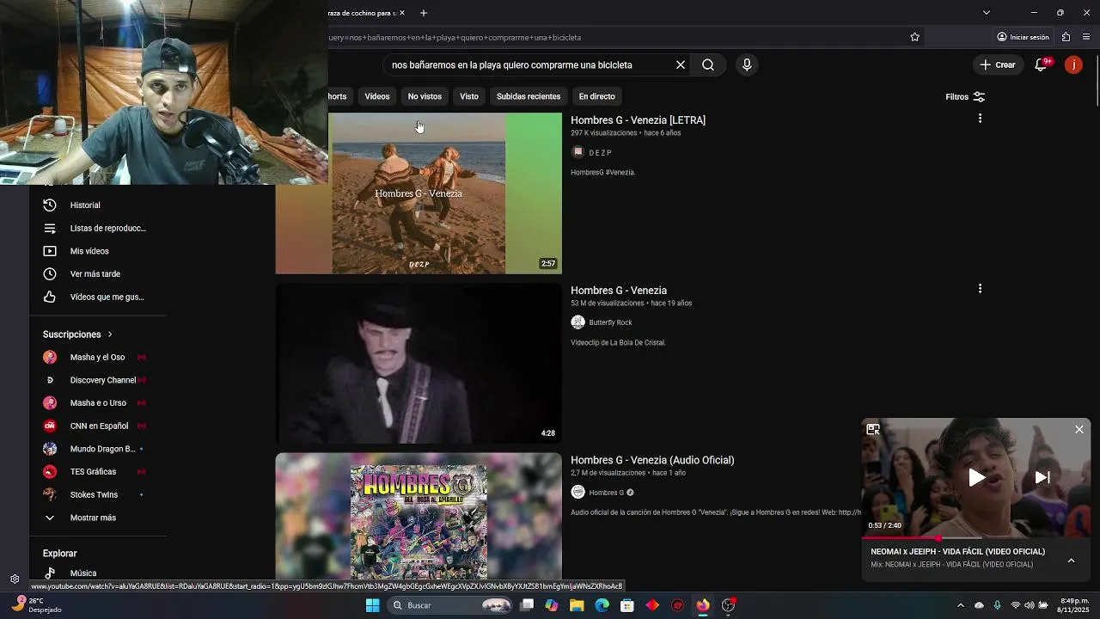Open more options for Hombres G - Venezia [LETRA]
The width and height of the screenshot is (1100, 619).
point(980,119)
